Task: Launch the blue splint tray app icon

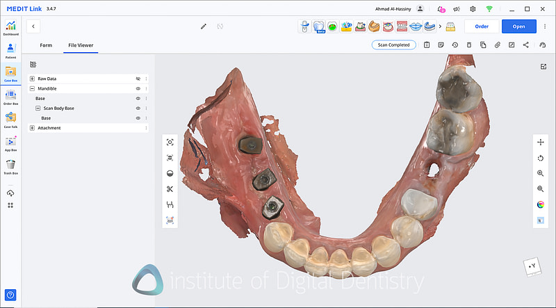Action: coord(430,26)
